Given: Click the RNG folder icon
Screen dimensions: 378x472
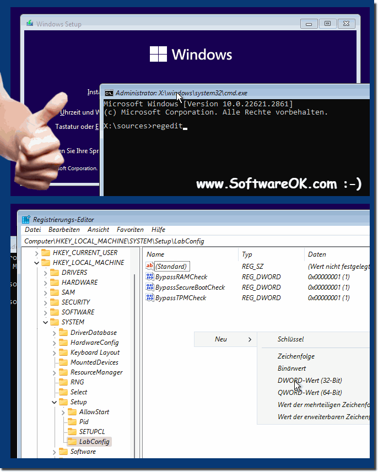Looking at the screenshot, I should point(63,382).
